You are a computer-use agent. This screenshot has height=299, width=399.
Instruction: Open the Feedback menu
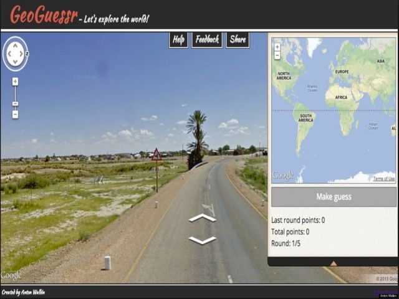[207, 40]
